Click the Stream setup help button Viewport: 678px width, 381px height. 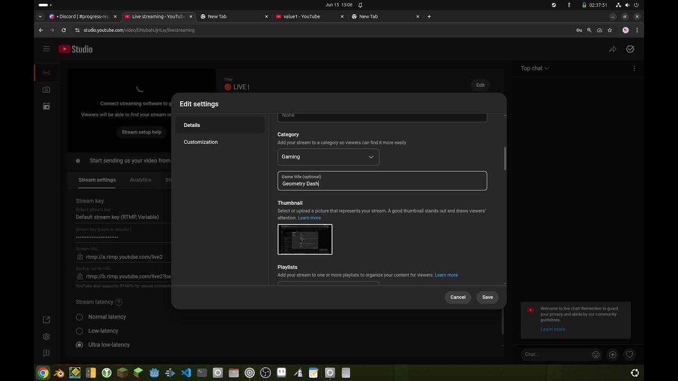pos(141,132)
